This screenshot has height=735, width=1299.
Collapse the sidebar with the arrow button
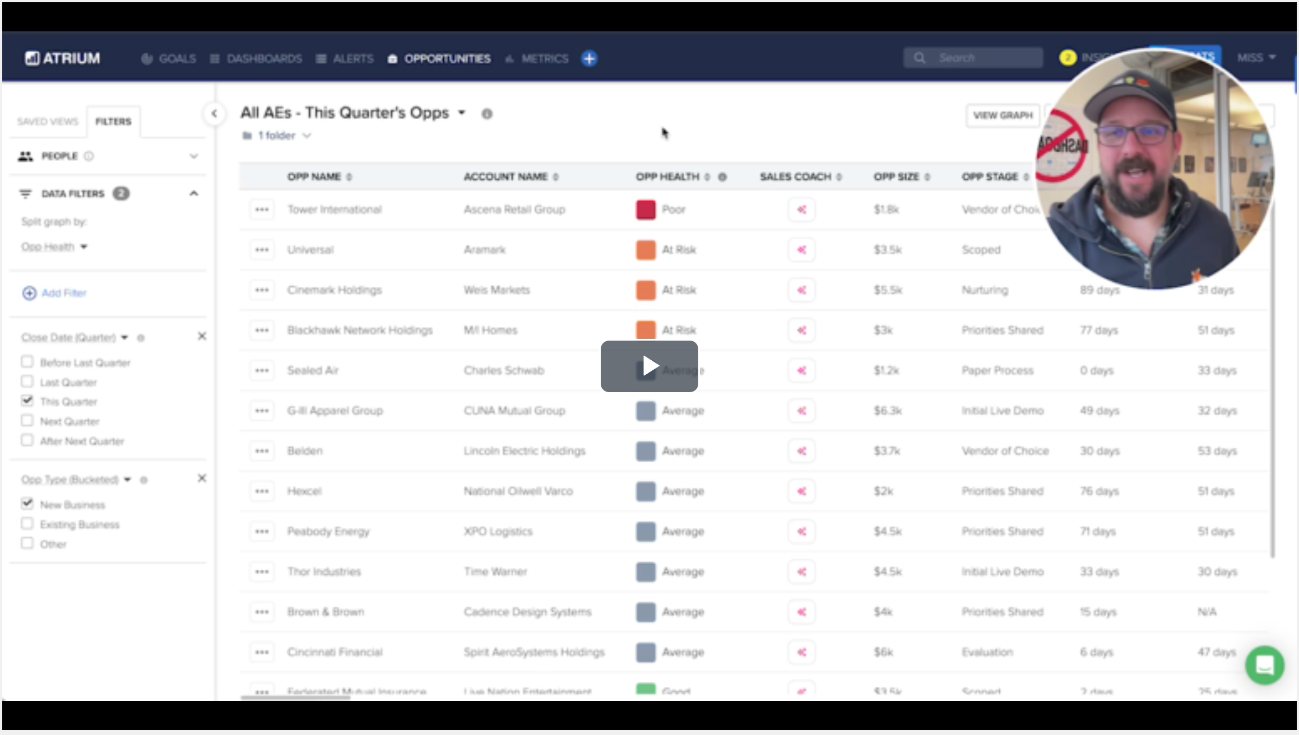214,114
